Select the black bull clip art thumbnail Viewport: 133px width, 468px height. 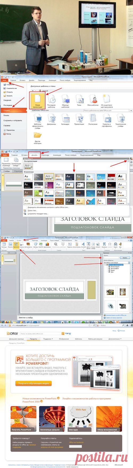coord(123,306)
